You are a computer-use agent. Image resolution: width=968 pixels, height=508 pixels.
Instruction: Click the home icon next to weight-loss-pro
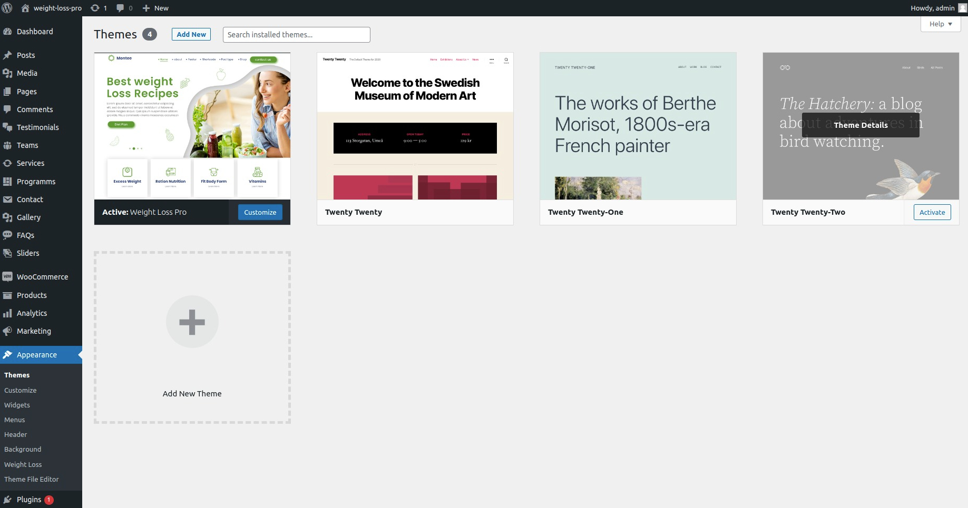coord(25,8)
